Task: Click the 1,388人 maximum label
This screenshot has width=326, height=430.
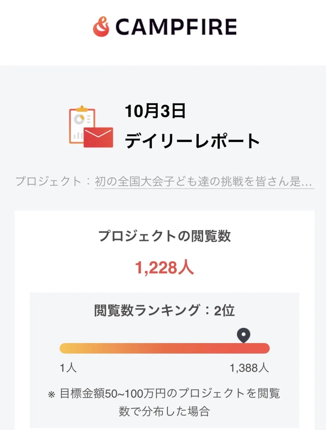Action: click(249, 368)
